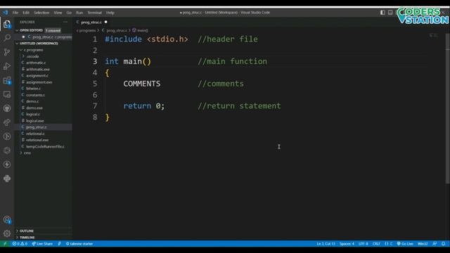Open the Source Control view icon

coord(7,52)
